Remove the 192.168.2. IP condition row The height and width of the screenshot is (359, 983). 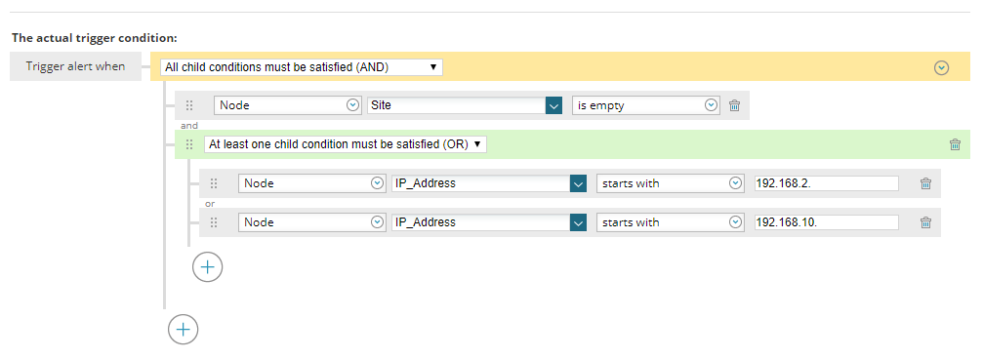tap(925, 183)
